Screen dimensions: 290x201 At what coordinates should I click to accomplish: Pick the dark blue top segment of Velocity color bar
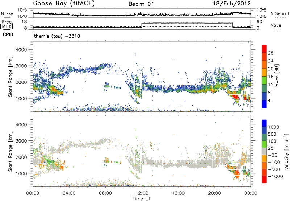(264, 123)
